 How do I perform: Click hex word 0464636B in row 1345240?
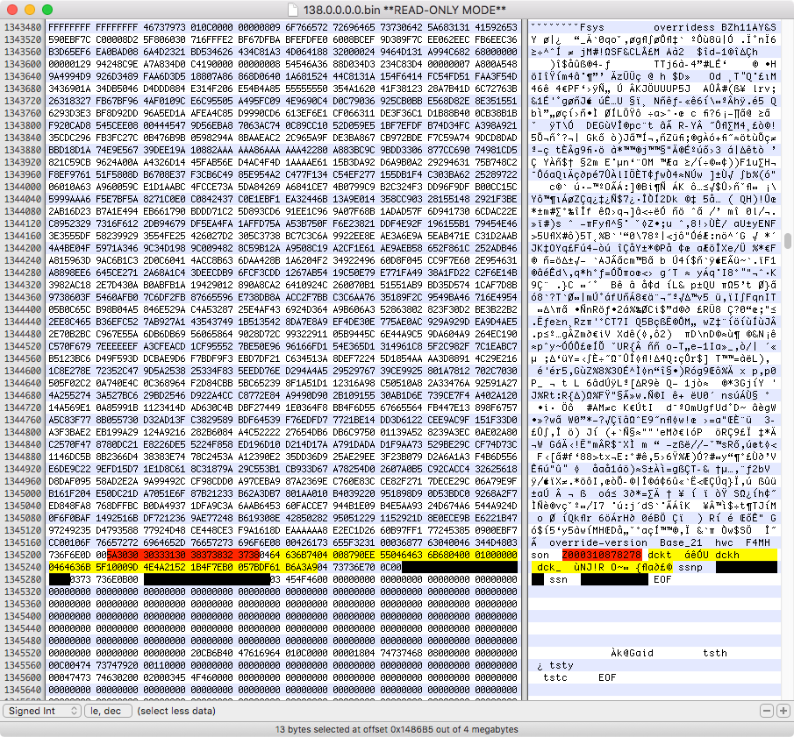point(69,567)
